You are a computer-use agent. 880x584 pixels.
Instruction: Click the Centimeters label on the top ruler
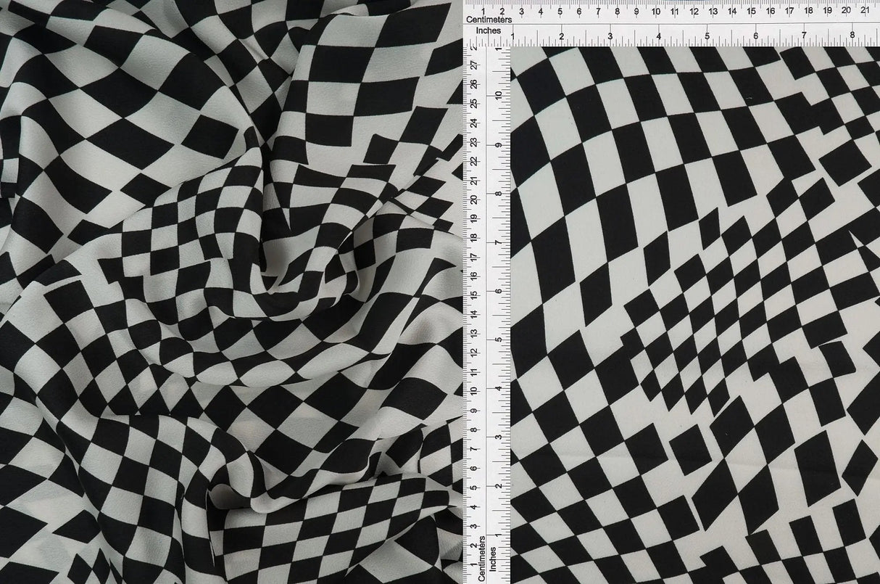click(x=489, y=20)
